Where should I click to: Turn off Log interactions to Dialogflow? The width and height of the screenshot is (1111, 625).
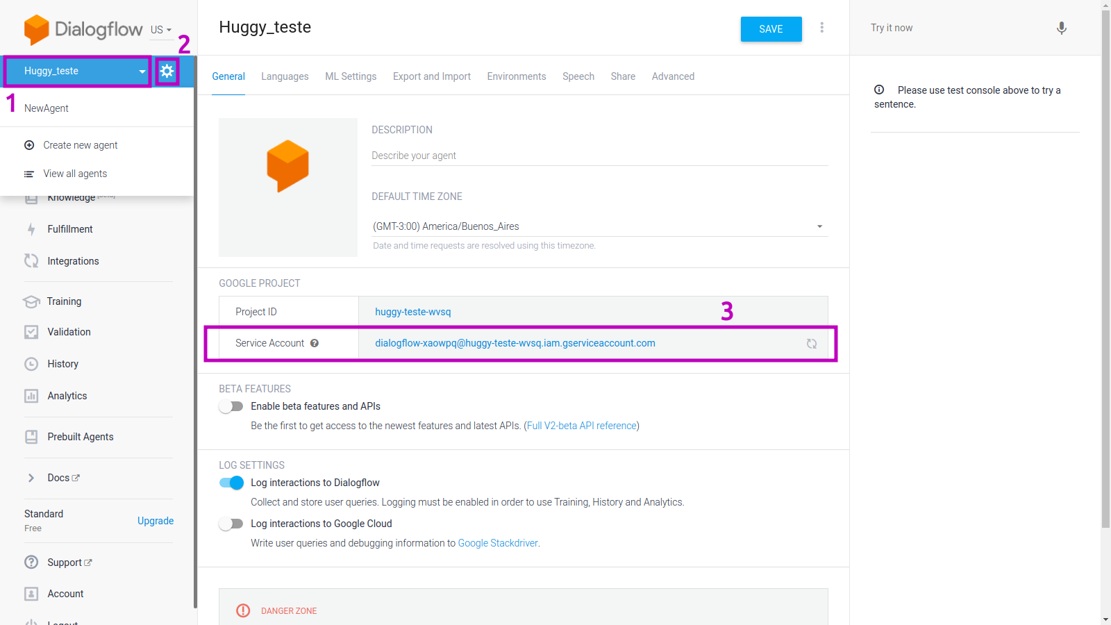point(231,483)
